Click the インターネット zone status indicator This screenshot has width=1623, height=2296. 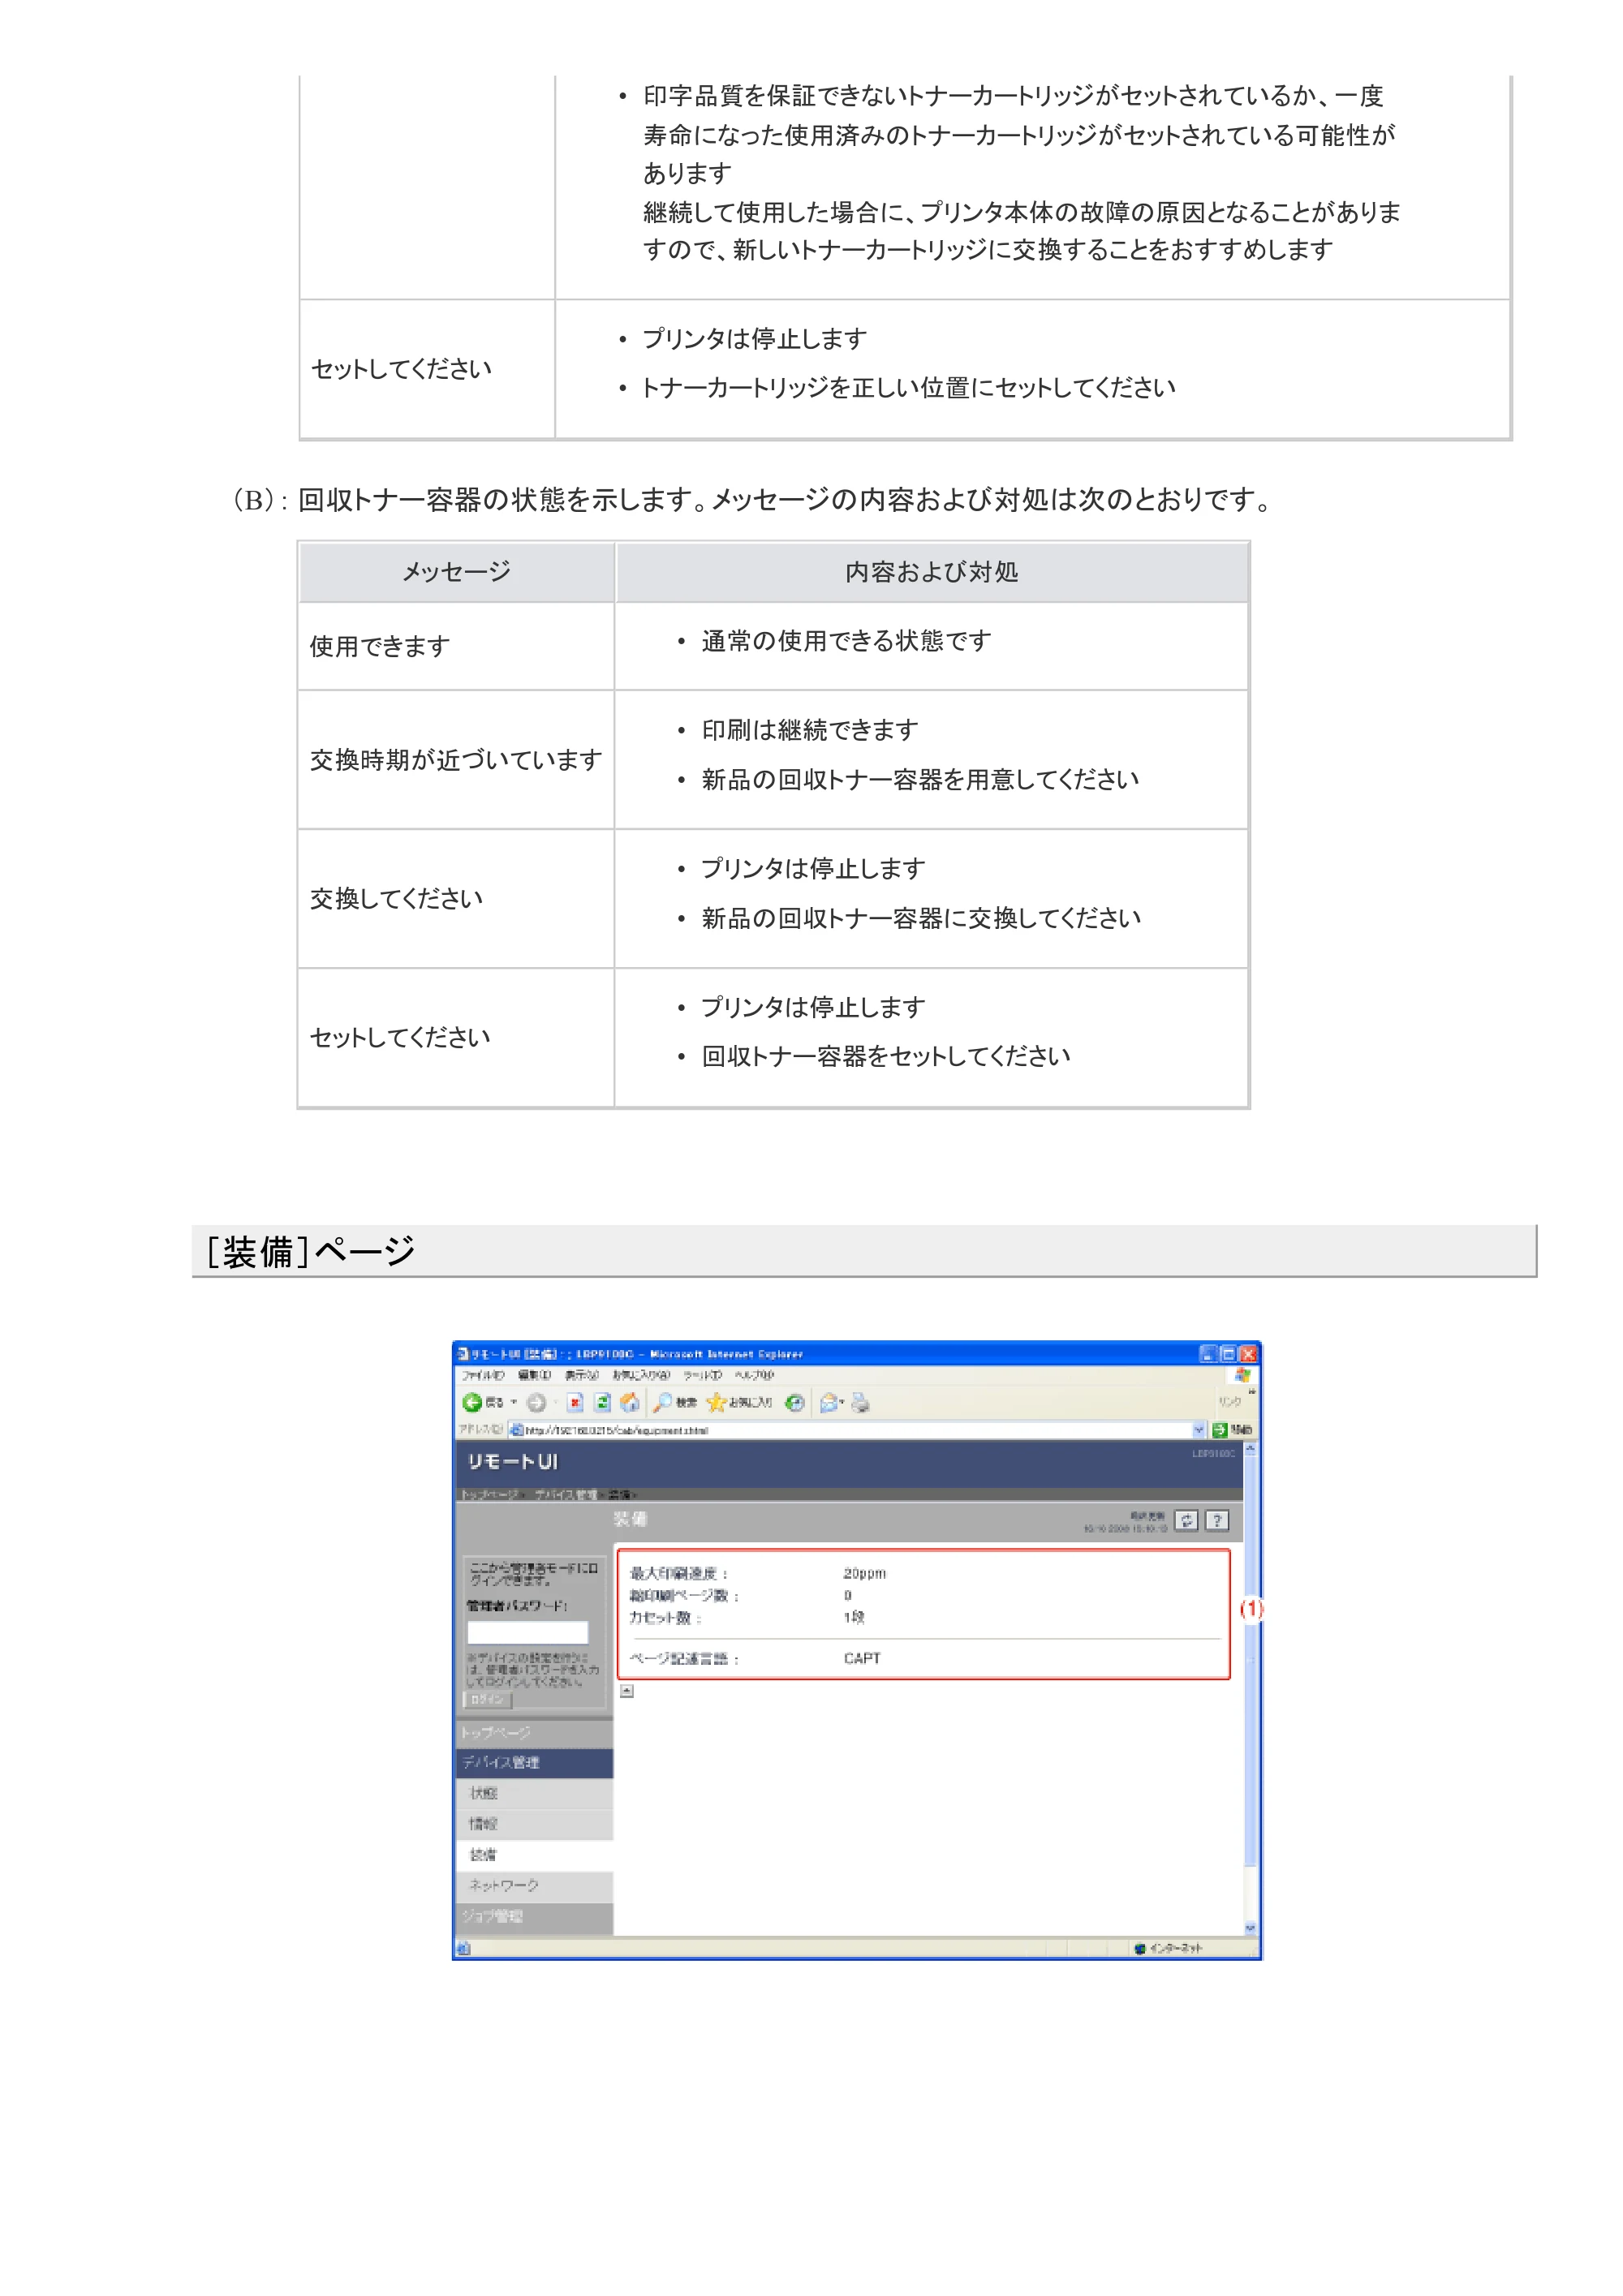point(1169,1948)
